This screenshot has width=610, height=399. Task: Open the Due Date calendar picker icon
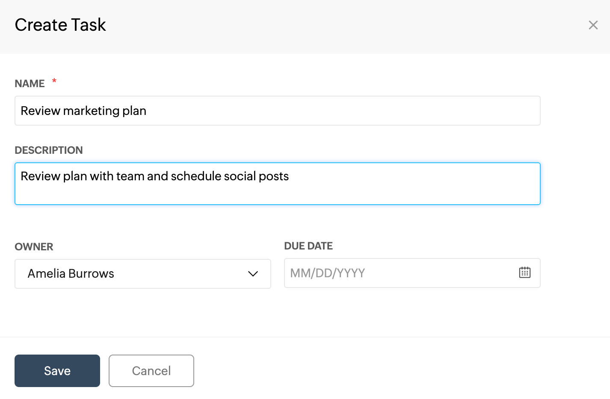524,273
